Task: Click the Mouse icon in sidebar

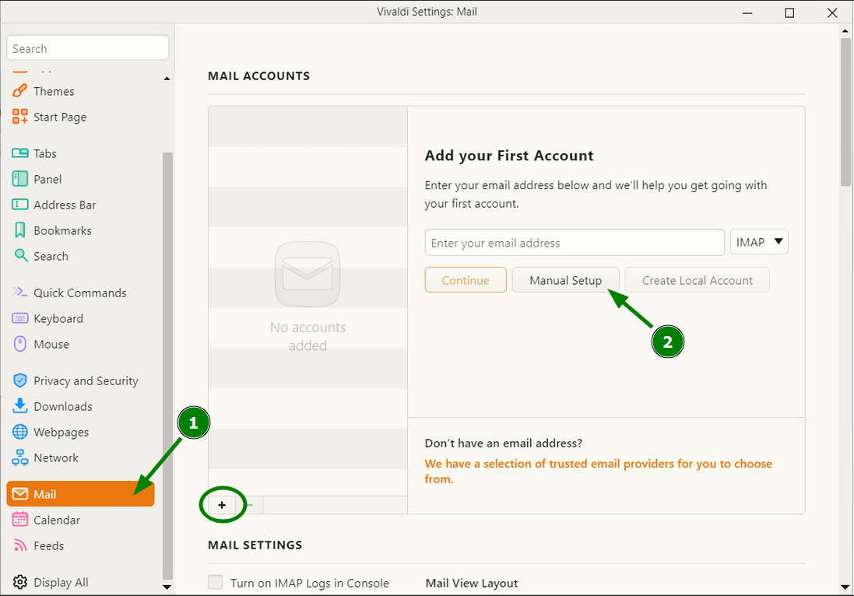Action: click(x=19, y=343)
